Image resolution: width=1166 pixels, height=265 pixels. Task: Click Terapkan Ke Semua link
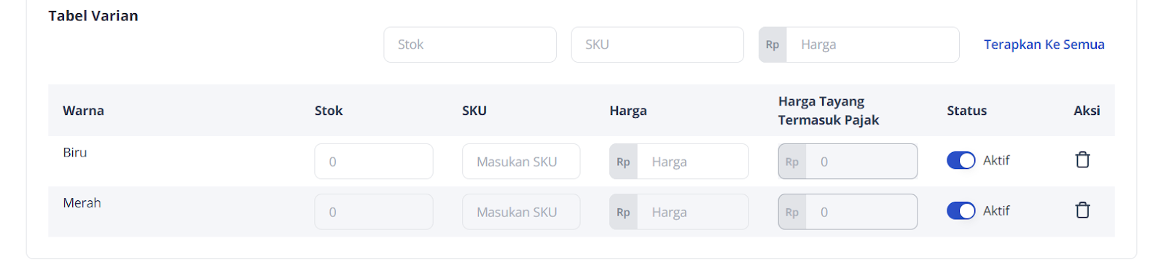click(1044, 44)
